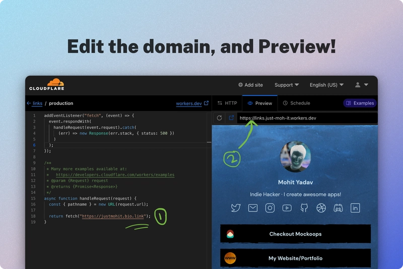The height and width of the screenshot is (269, 403).
Task: Click the preview URL address field
Action: (307, 118)
